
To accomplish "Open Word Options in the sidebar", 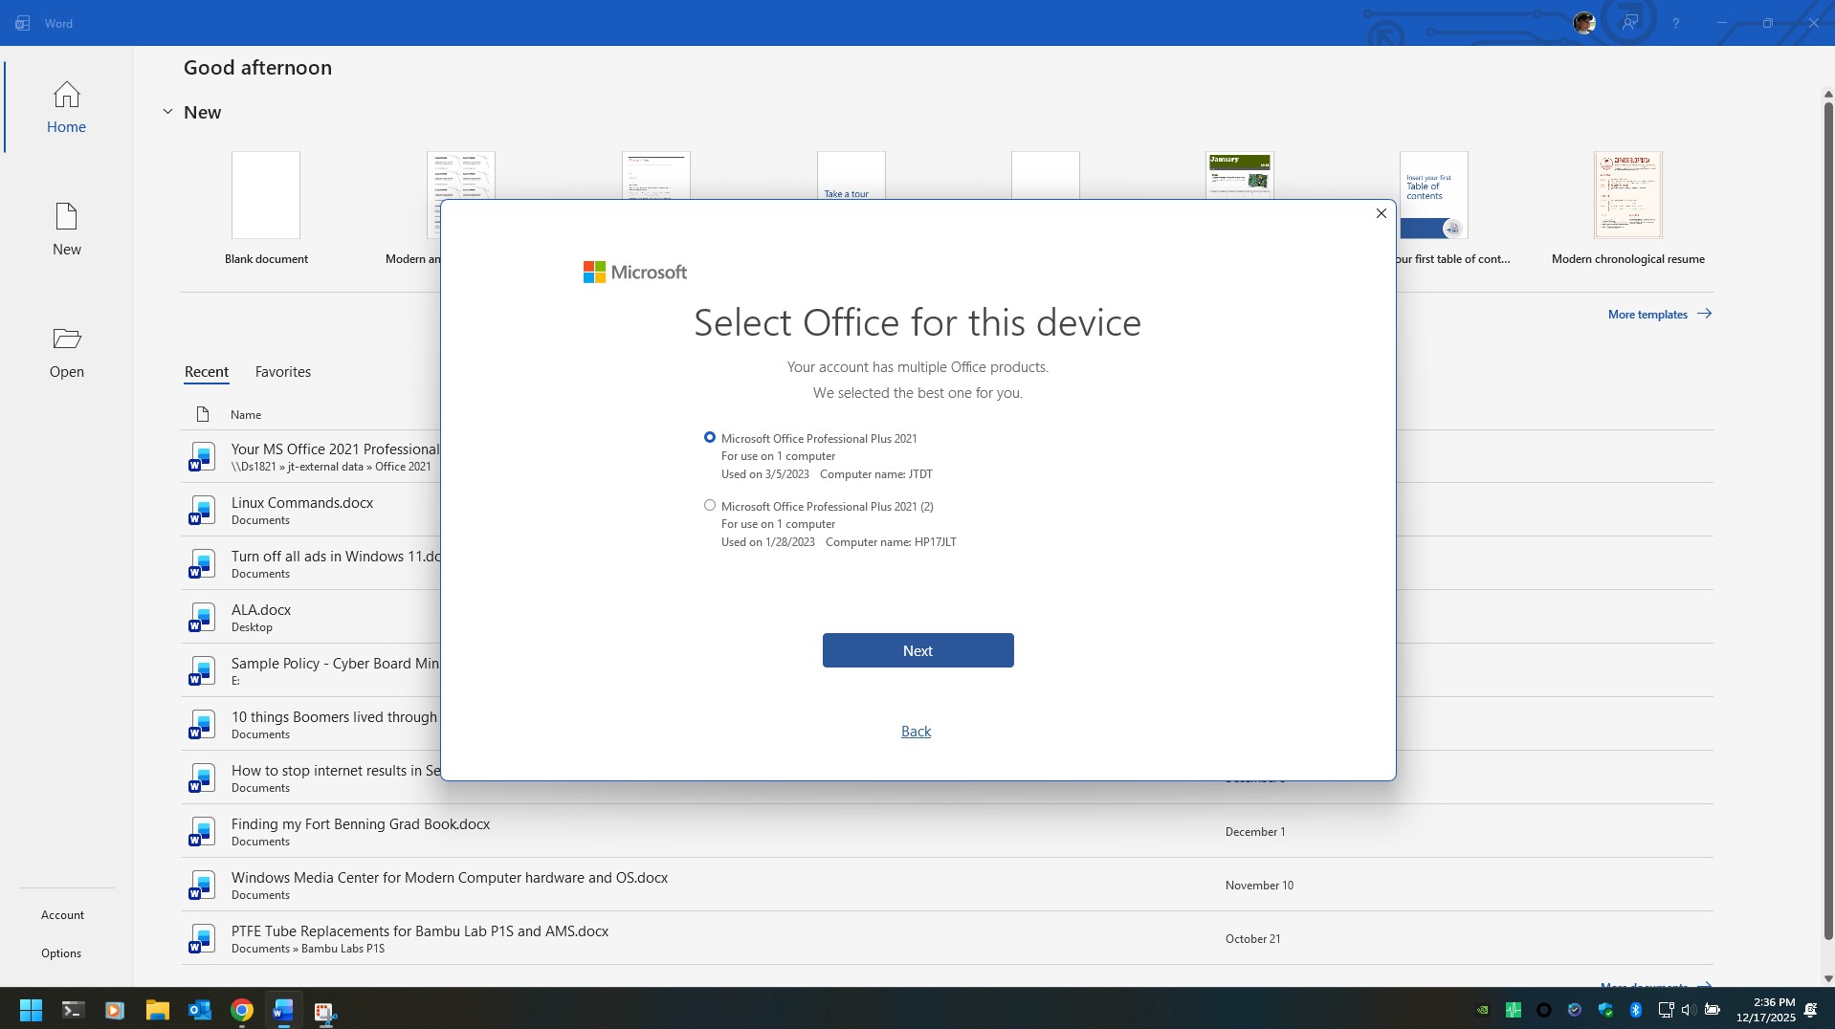I will 61,953.
